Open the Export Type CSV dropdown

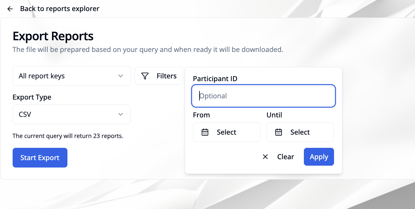pyautogui.click(x=71, y=114)
